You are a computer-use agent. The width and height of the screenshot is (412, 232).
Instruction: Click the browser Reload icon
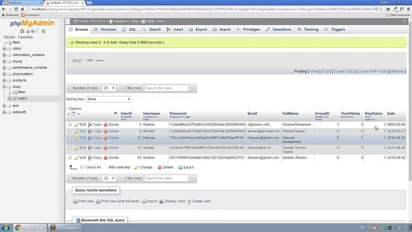16,9
